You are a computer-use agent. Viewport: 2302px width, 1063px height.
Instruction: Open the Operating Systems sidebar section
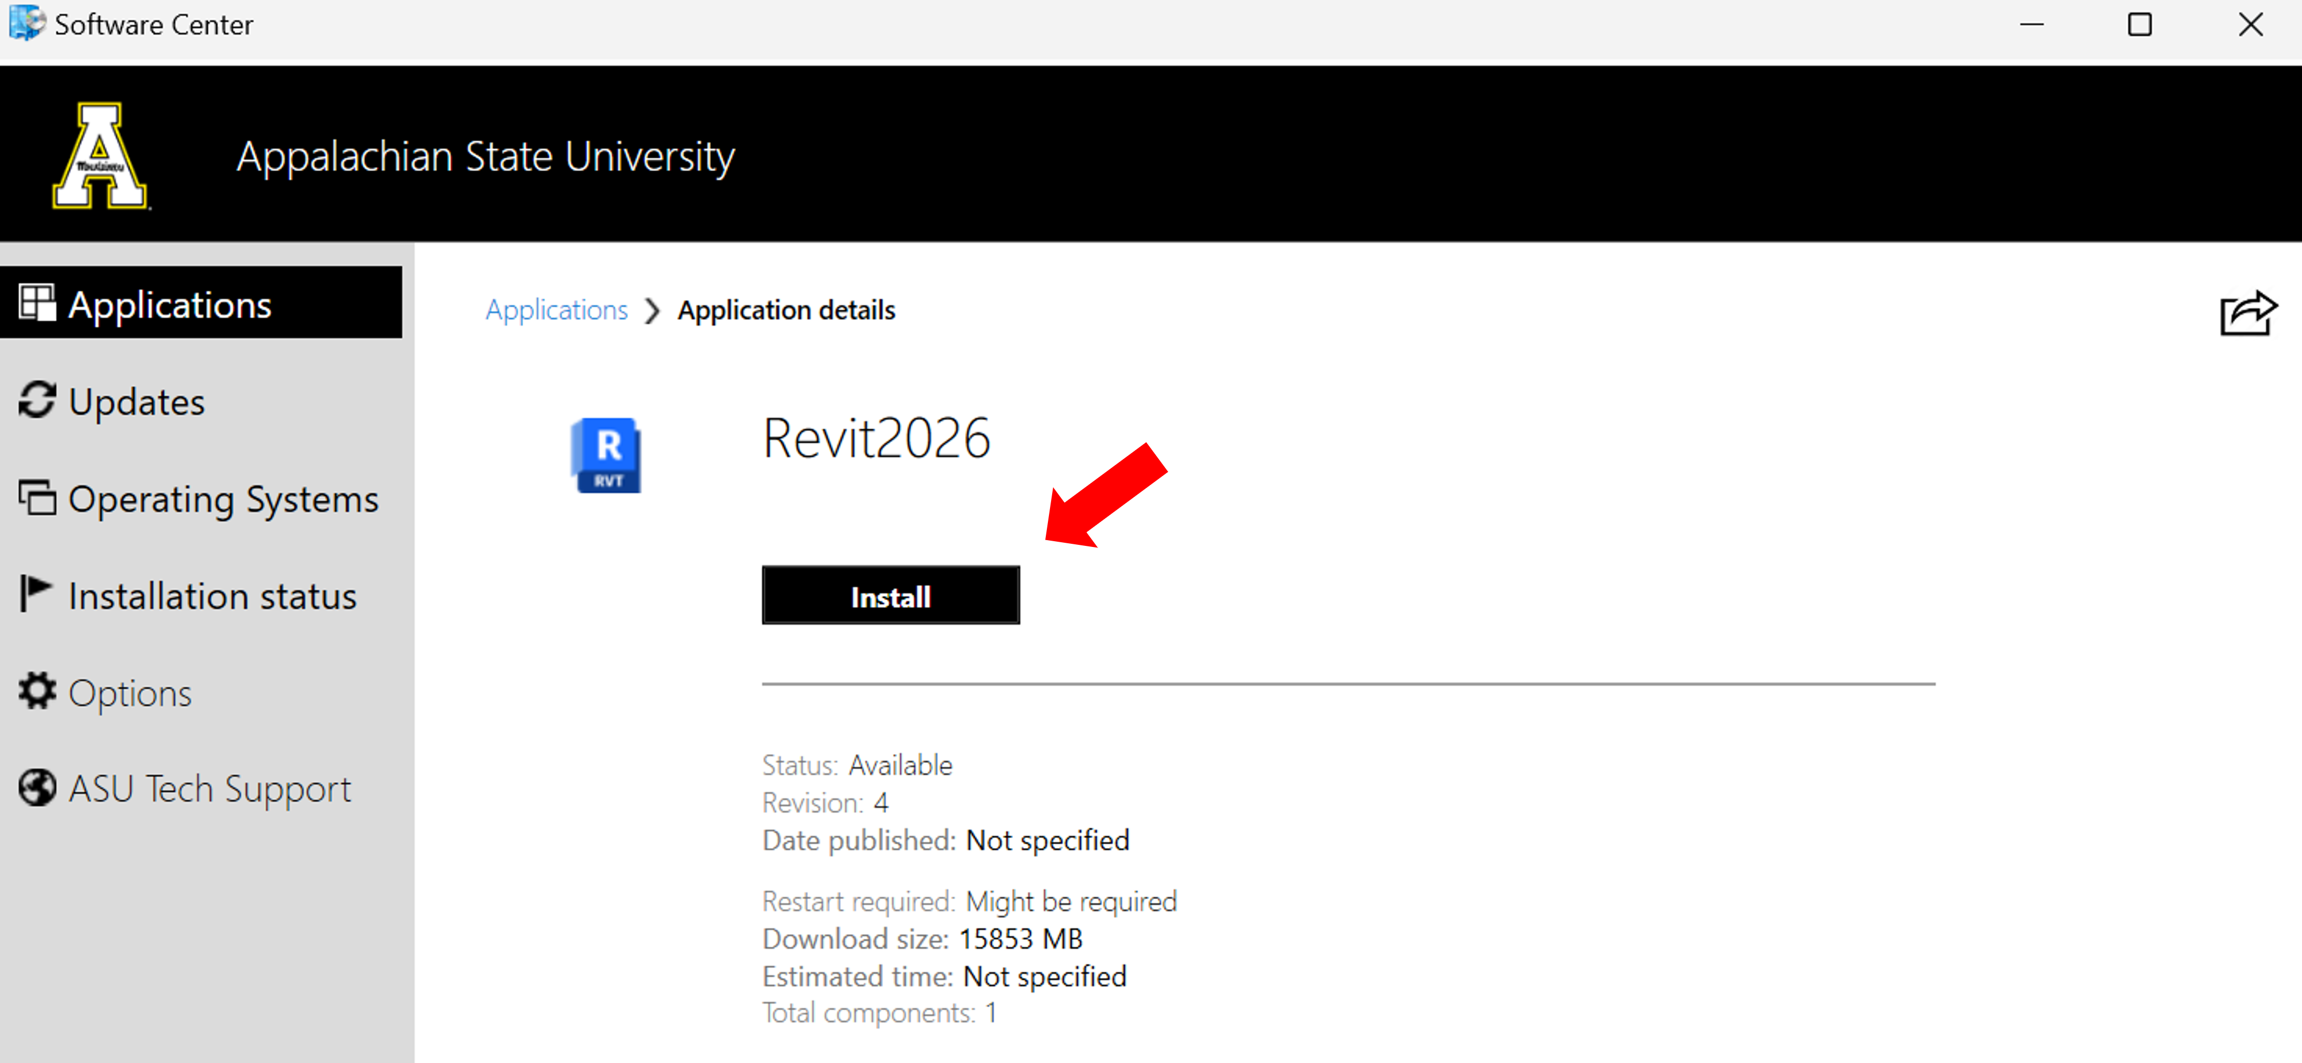click(x=198, y=499)
